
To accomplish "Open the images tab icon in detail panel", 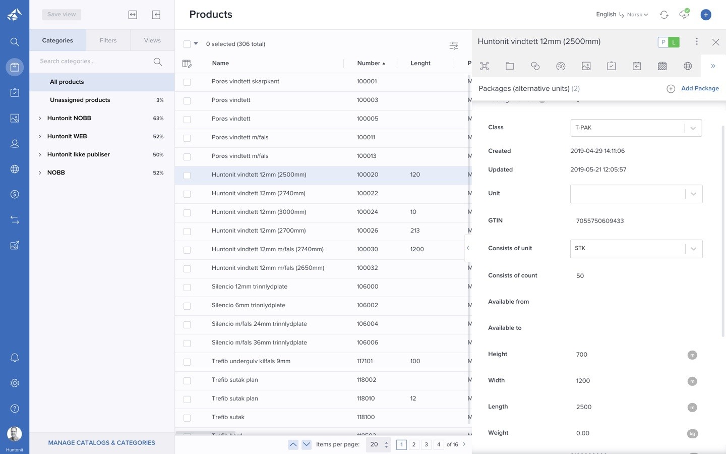I will pos(586,66).
